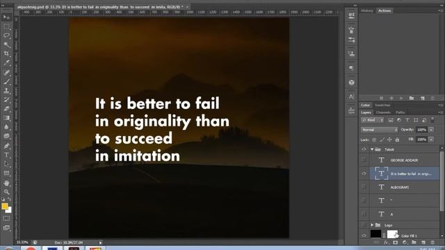Create new action in Actions panel
Viewport: 445px width, 250px height.
tap(423, 98)
